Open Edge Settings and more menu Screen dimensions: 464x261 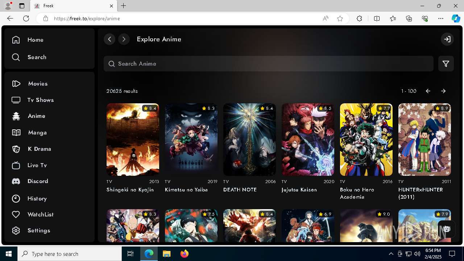(441, 18)
